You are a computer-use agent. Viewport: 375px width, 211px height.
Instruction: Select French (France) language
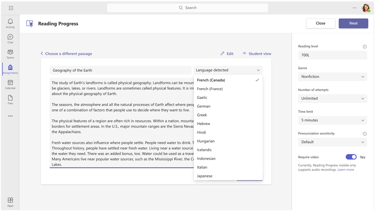(x=228, y=89)
